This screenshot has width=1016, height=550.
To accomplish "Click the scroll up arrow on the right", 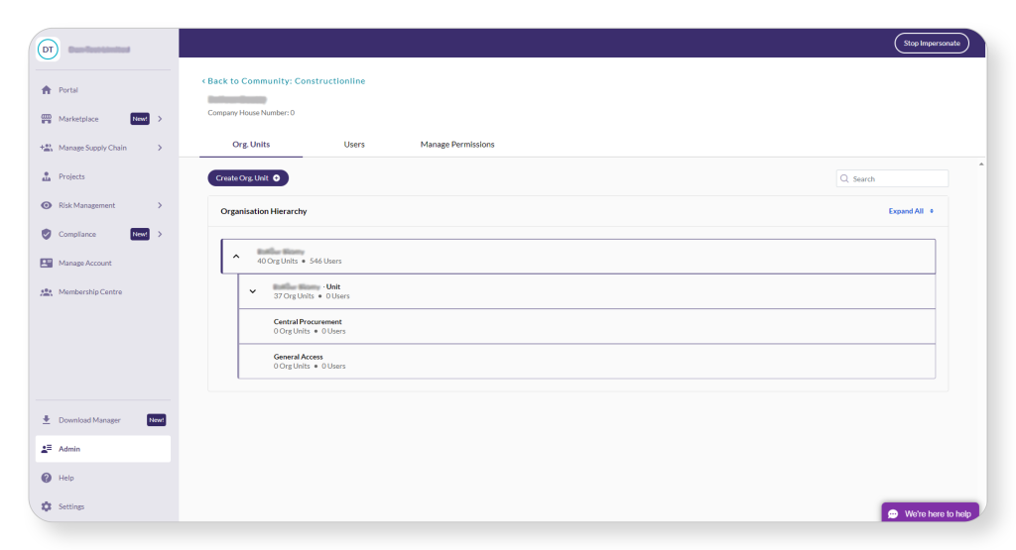I will tap(981, 165).
